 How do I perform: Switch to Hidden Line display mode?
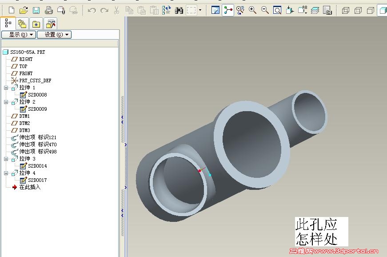click(x=358, y=10)
